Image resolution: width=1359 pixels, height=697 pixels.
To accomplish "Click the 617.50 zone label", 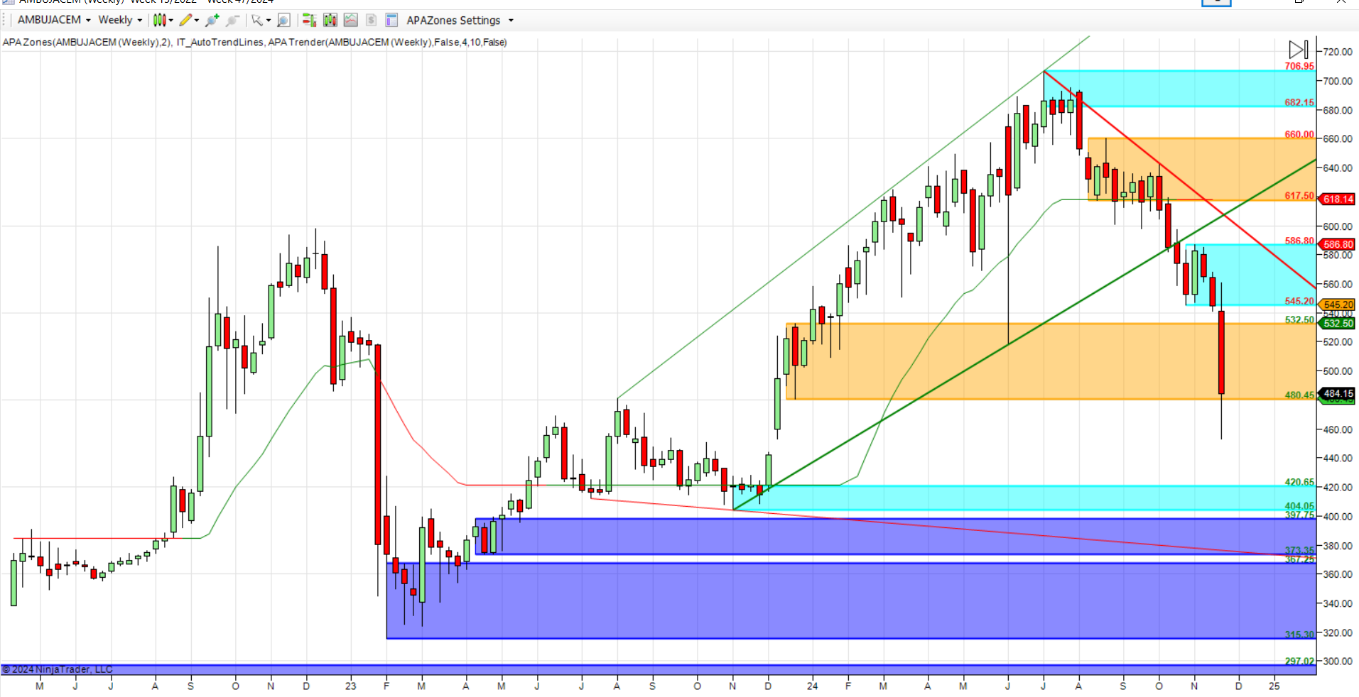I will pyautogui.click(x=1299, y=196).
